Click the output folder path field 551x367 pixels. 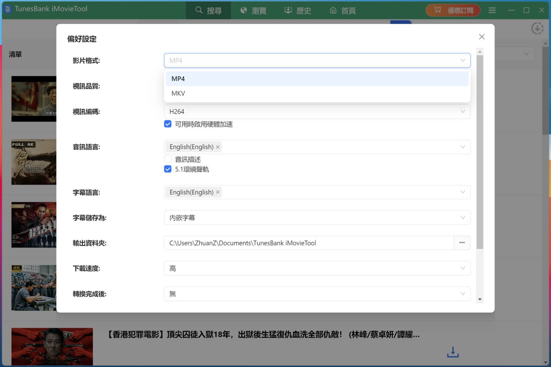pos(309,243)
